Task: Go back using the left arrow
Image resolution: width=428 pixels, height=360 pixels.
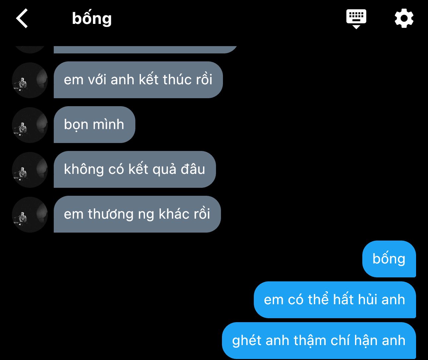Action: [x=22, y=18]
